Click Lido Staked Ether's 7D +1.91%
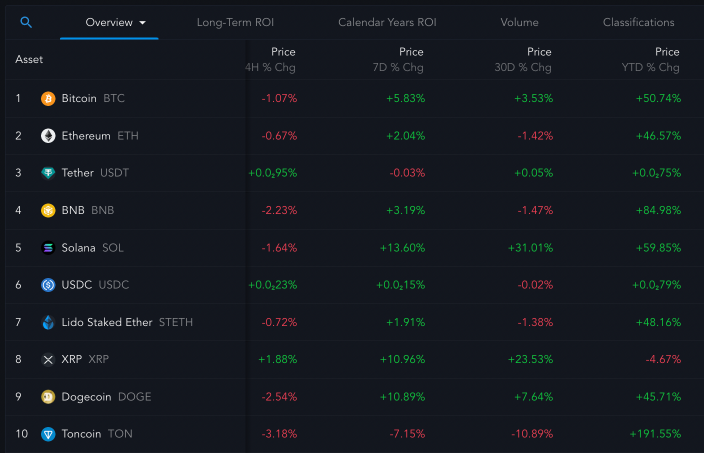This screenshot has width=704, height=453. tap(405, 322)
